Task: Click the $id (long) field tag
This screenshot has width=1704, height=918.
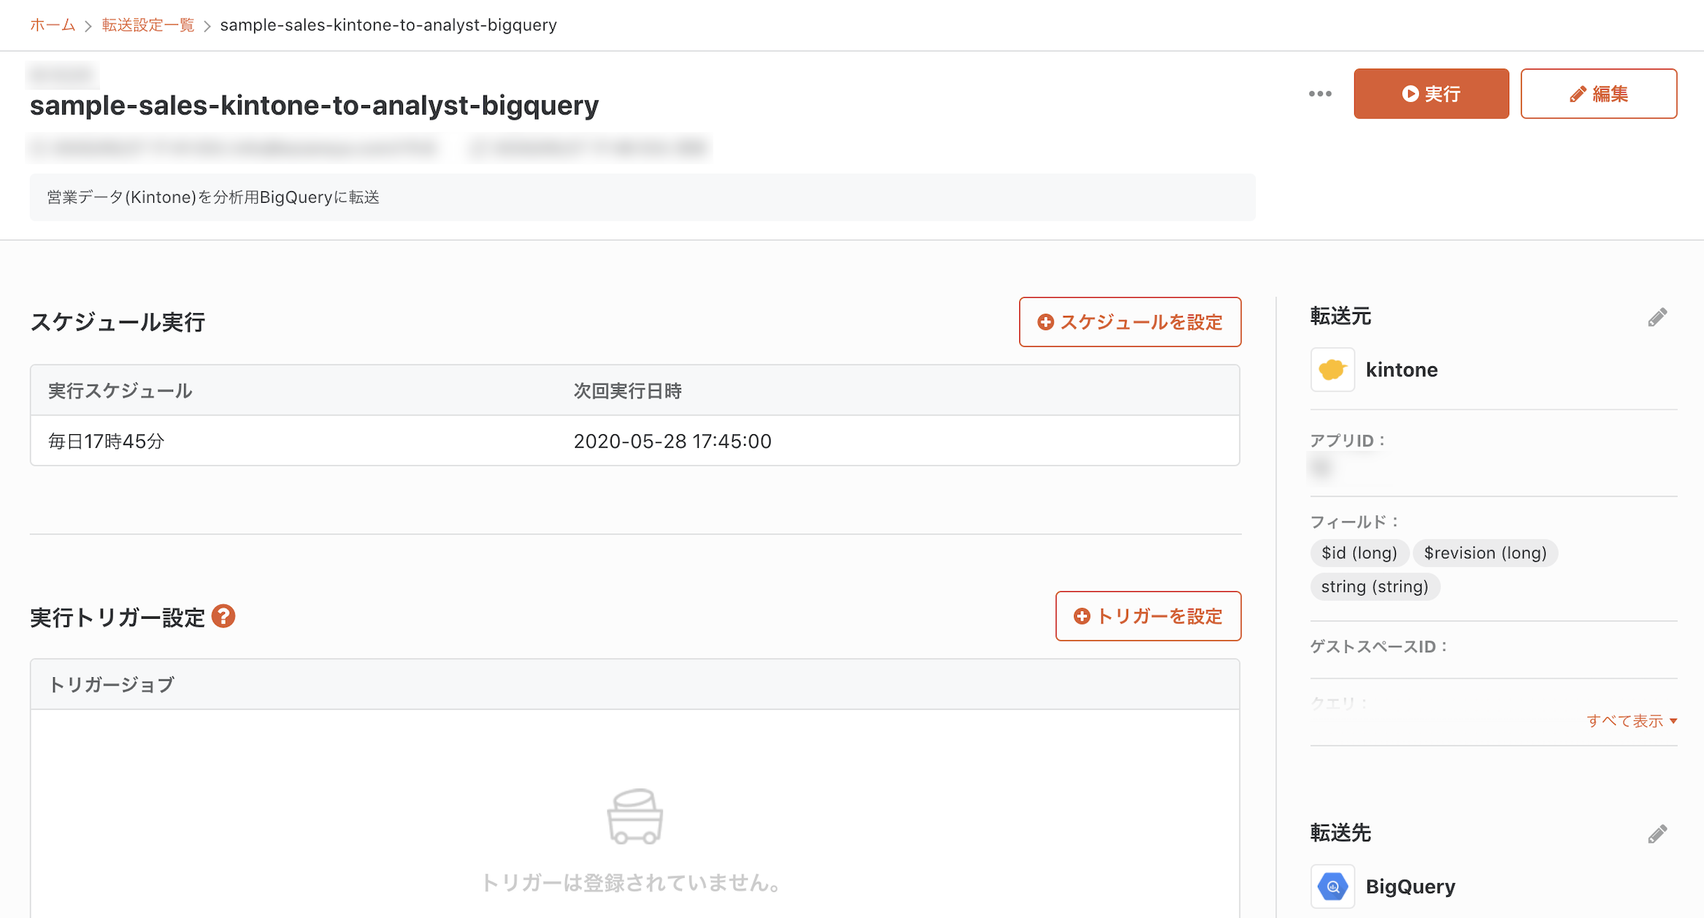Action: 1359,553
